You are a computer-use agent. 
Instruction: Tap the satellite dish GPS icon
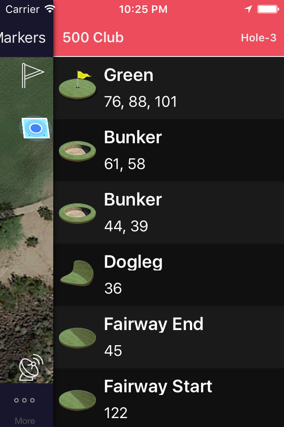pos(31,367)
